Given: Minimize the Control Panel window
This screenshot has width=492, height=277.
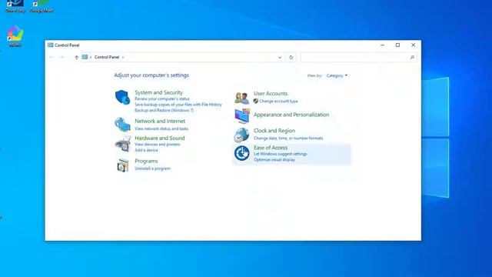Looking at the screenshot, I should pyautogui.click(x=382, y=45).
